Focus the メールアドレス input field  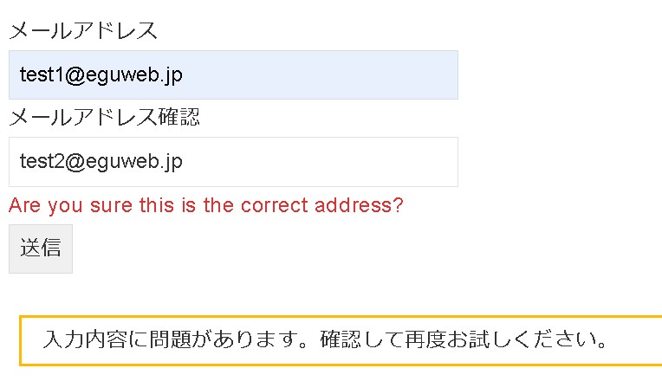[233, 75]
